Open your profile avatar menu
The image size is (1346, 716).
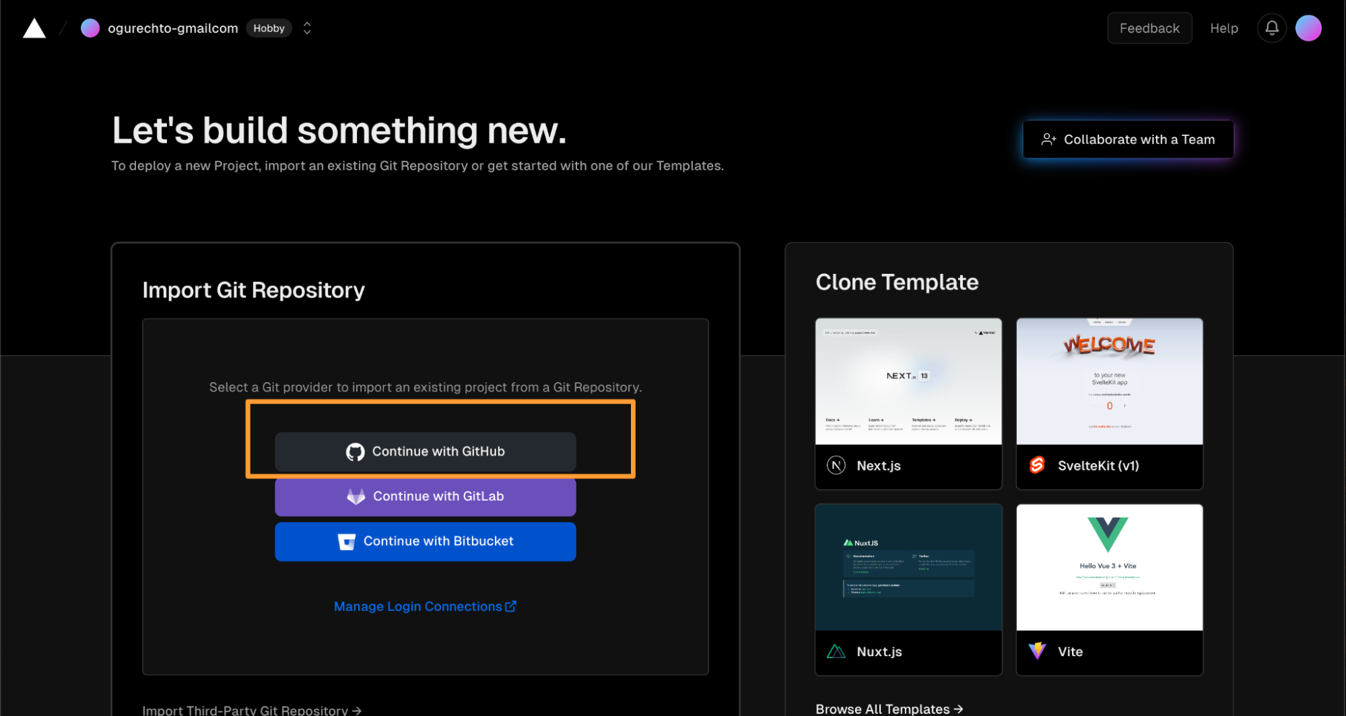[x=1308, y=28]
